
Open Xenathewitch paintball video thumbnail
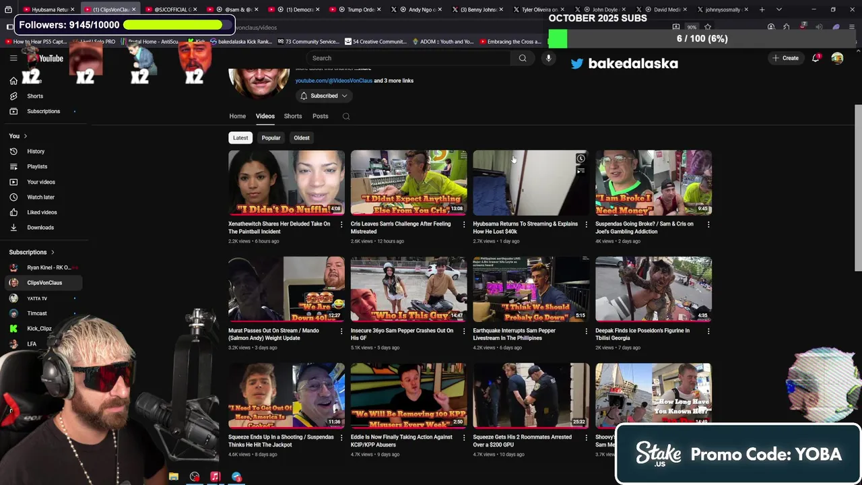tap(286, 183)
